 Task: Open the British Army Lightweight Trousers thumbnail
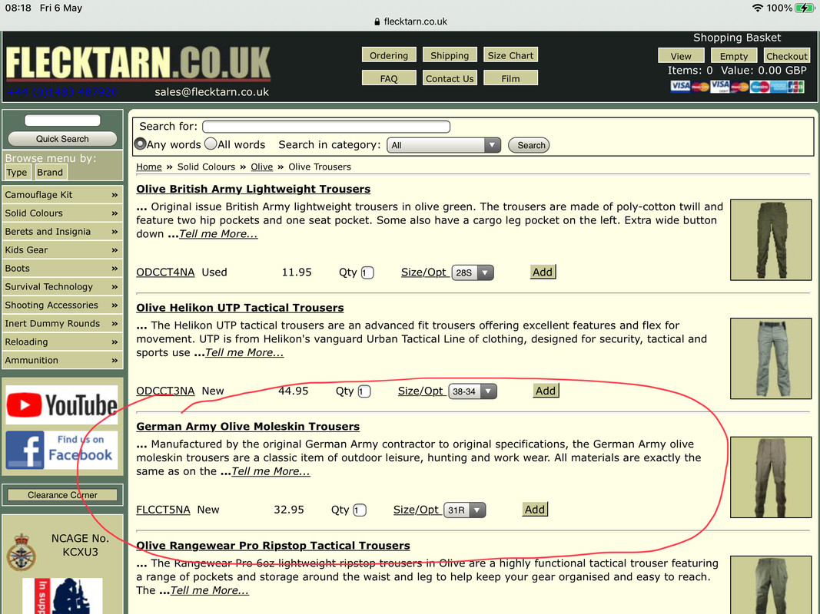click(x=770, y=239)
